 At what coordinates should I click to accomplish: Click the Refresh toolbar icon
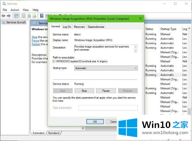[29, 16]
